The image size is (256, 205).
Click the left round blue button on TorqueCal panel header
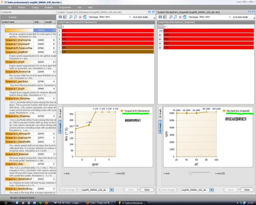point(149,12)
